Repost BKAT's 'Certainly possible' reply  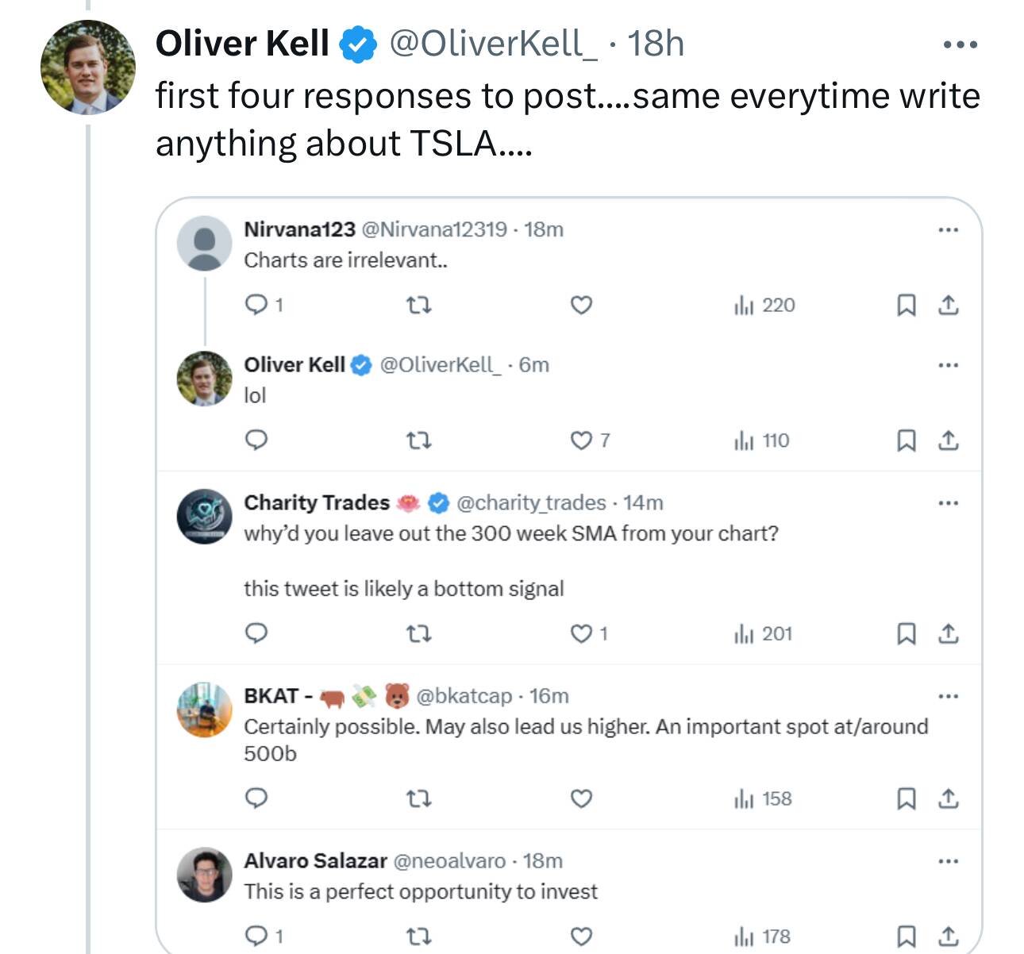(x=418, y=798)
